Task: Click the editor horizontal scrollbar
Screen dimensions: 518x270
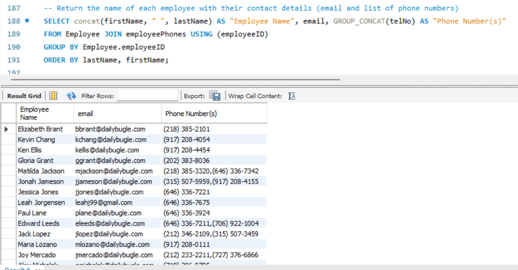Action: coord(175,79)
